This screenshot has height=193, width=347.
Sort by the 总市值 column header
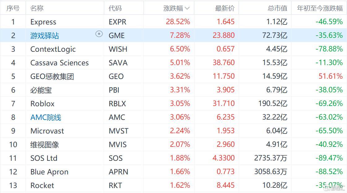277,8
